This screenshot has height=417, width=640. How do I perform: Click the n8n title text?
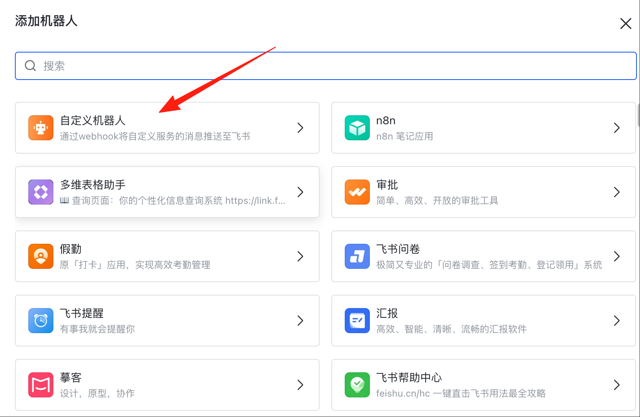tap(386, 121)
